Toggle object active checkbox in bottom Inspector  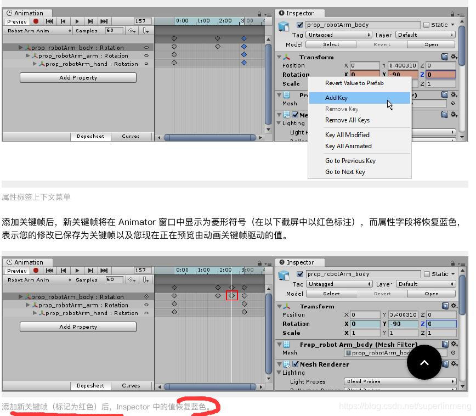pyautogui.click(x=300, y=274)
